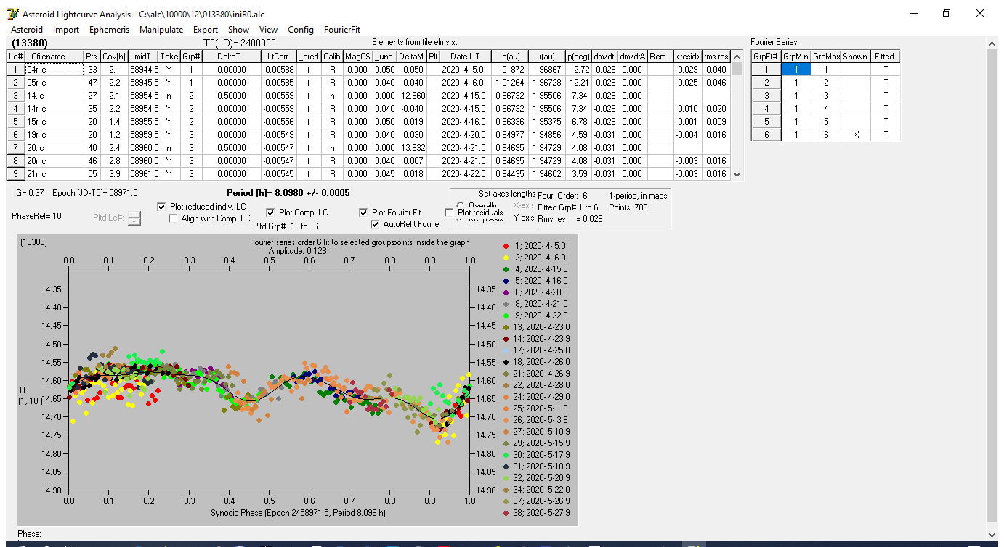Open the FourierFit menu

coord(342,30)
